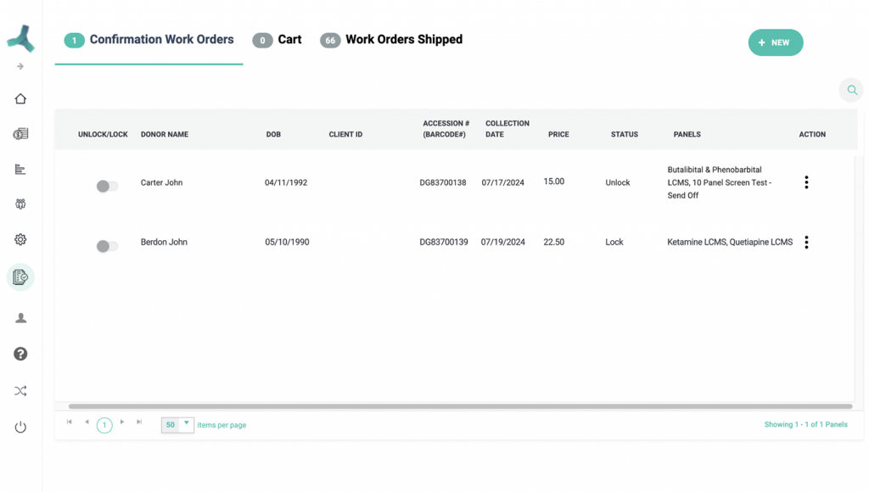Open the action menu for Berdon John
The height and width of the screenshot is (492, 869).
click(x=806, y=242)
